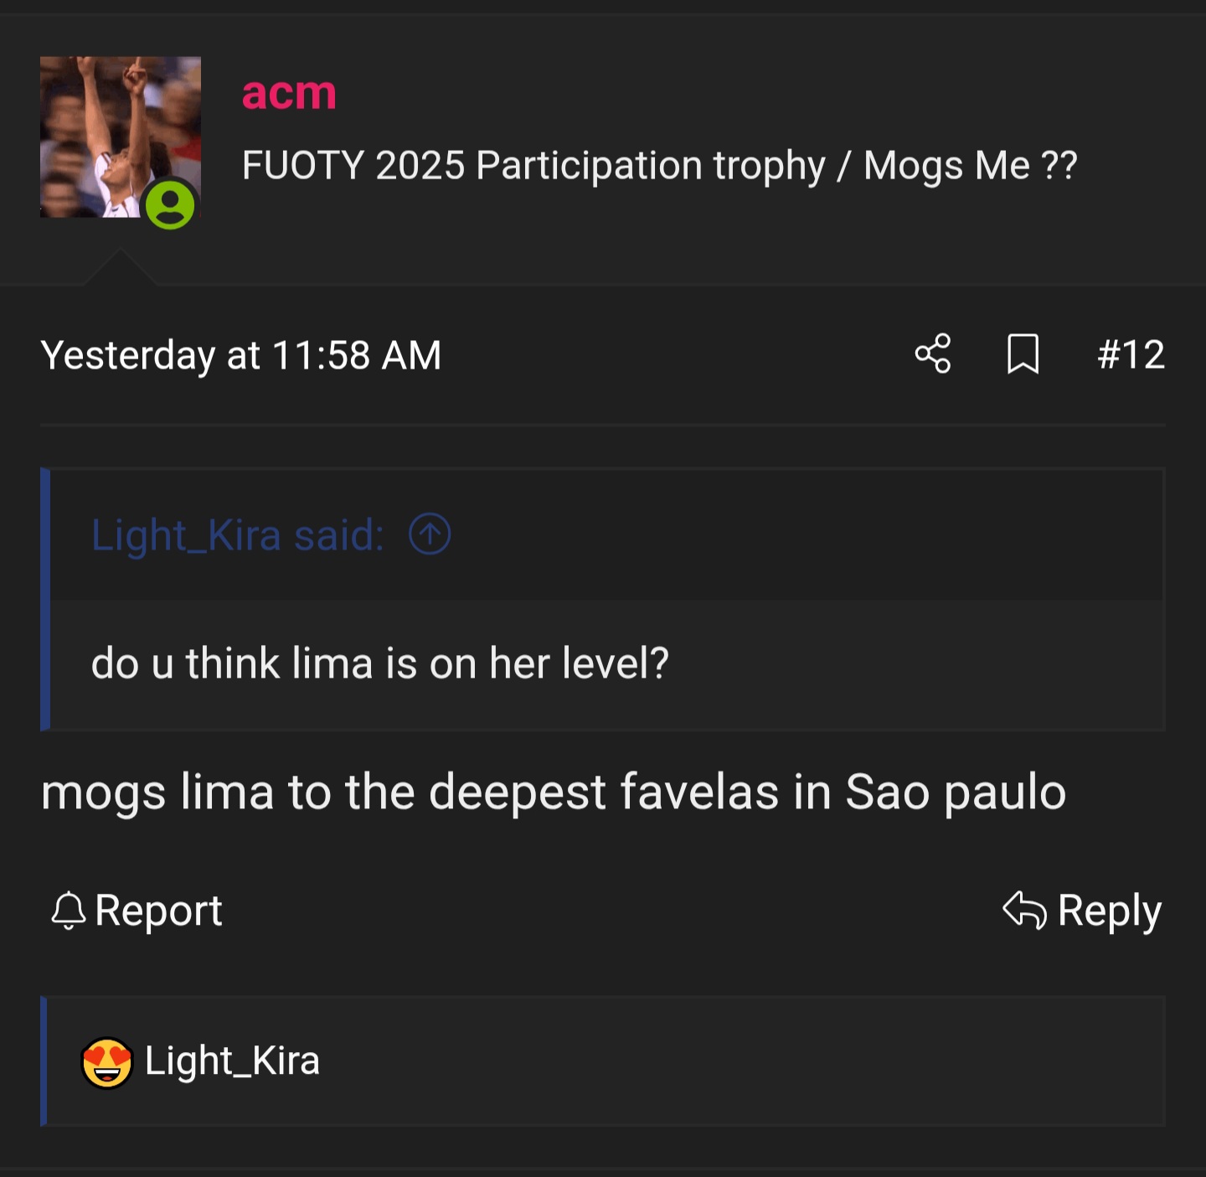The height and width of the screenshot is (1177, 1206).
Task: Click the FUOTY 2025 Participation trophy title
Action: (659, 165)
